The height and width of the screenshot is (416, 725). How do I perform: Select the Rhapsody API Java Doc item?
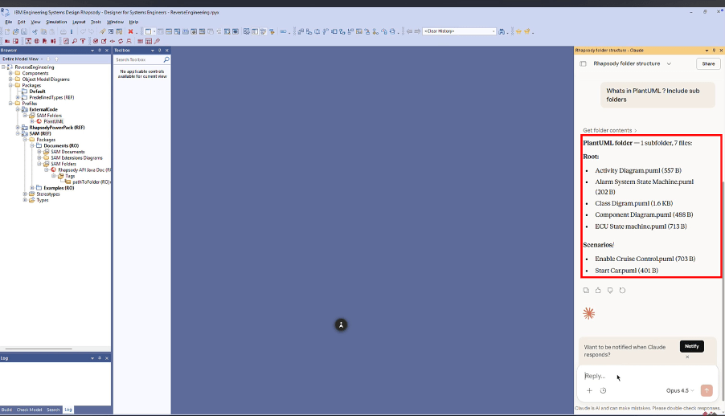84,170
